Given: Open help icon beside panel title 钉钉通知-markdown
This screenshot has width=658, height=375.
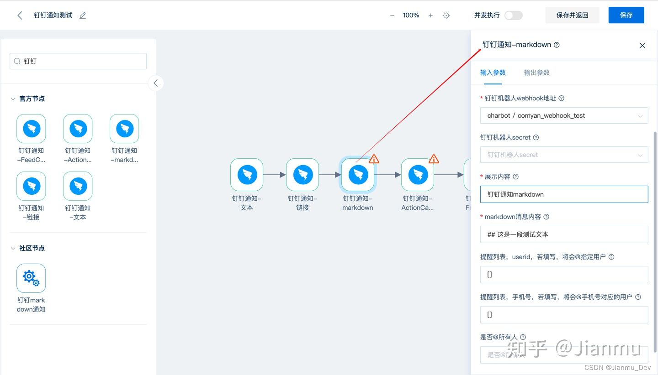Looking at the screenshot, I should tap(557, 45).
